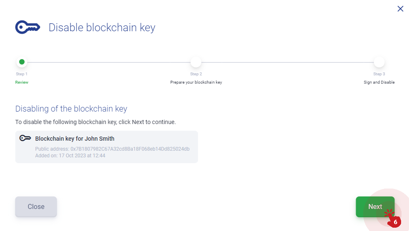Screen dimensions: 409x231
Task: Click the red hand pointer marker 6
Action: [393, 218]
